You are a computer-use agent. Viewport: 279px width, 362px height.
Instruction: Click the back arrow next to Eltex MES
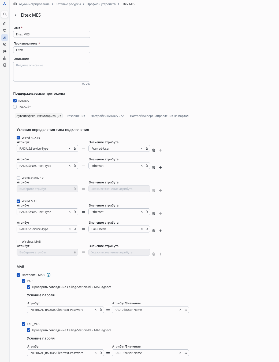coord(16,15)
